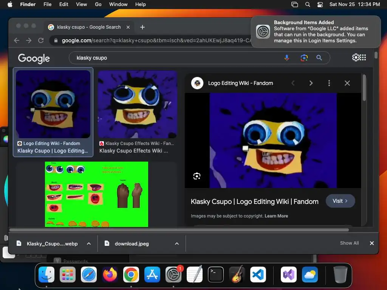The height and width of the screenshot is (290, 387).
Task: Go to the Google homepage logo
Action: (x=34, y=59)
